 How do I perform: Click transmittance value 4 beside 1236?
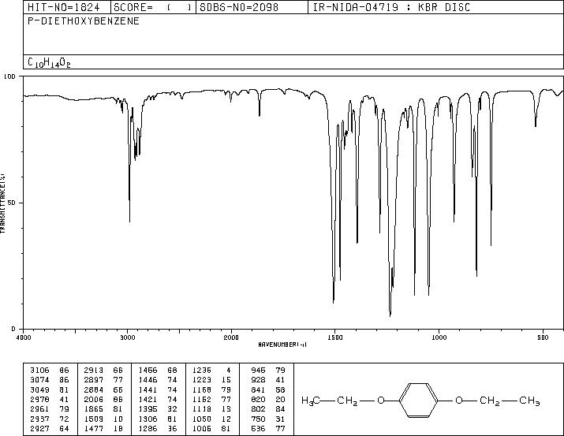(229, 371)
